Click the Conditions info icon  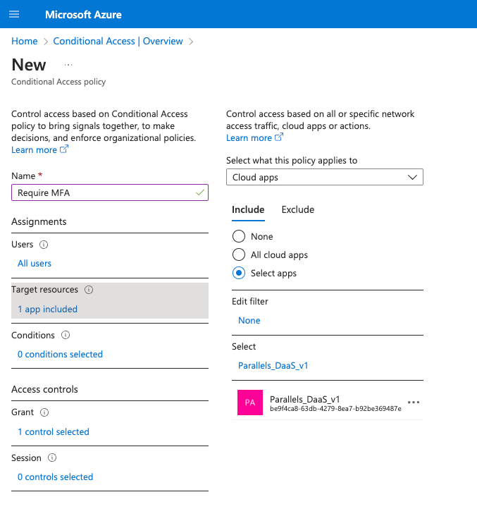coord(65,336)
